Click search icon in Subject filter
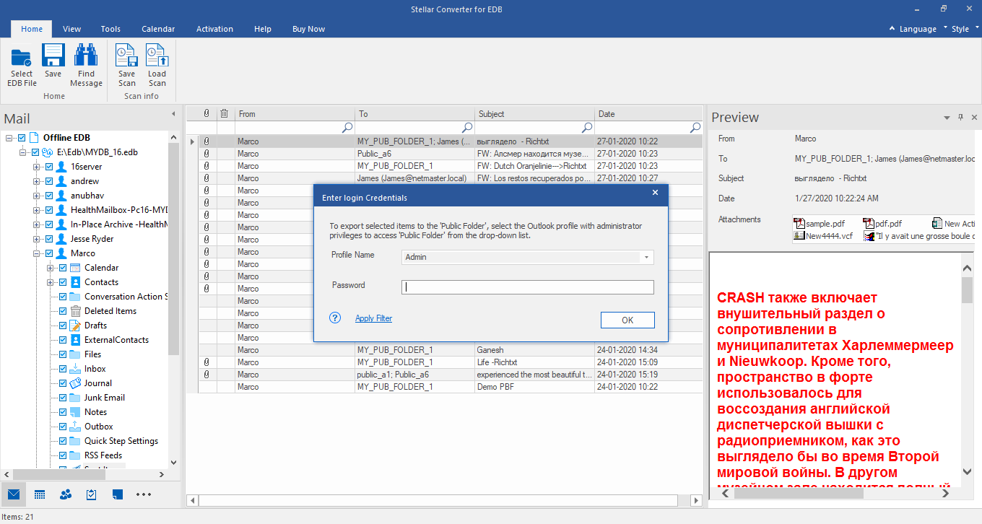This screenshot has height=524, width=982. point(587,127)
